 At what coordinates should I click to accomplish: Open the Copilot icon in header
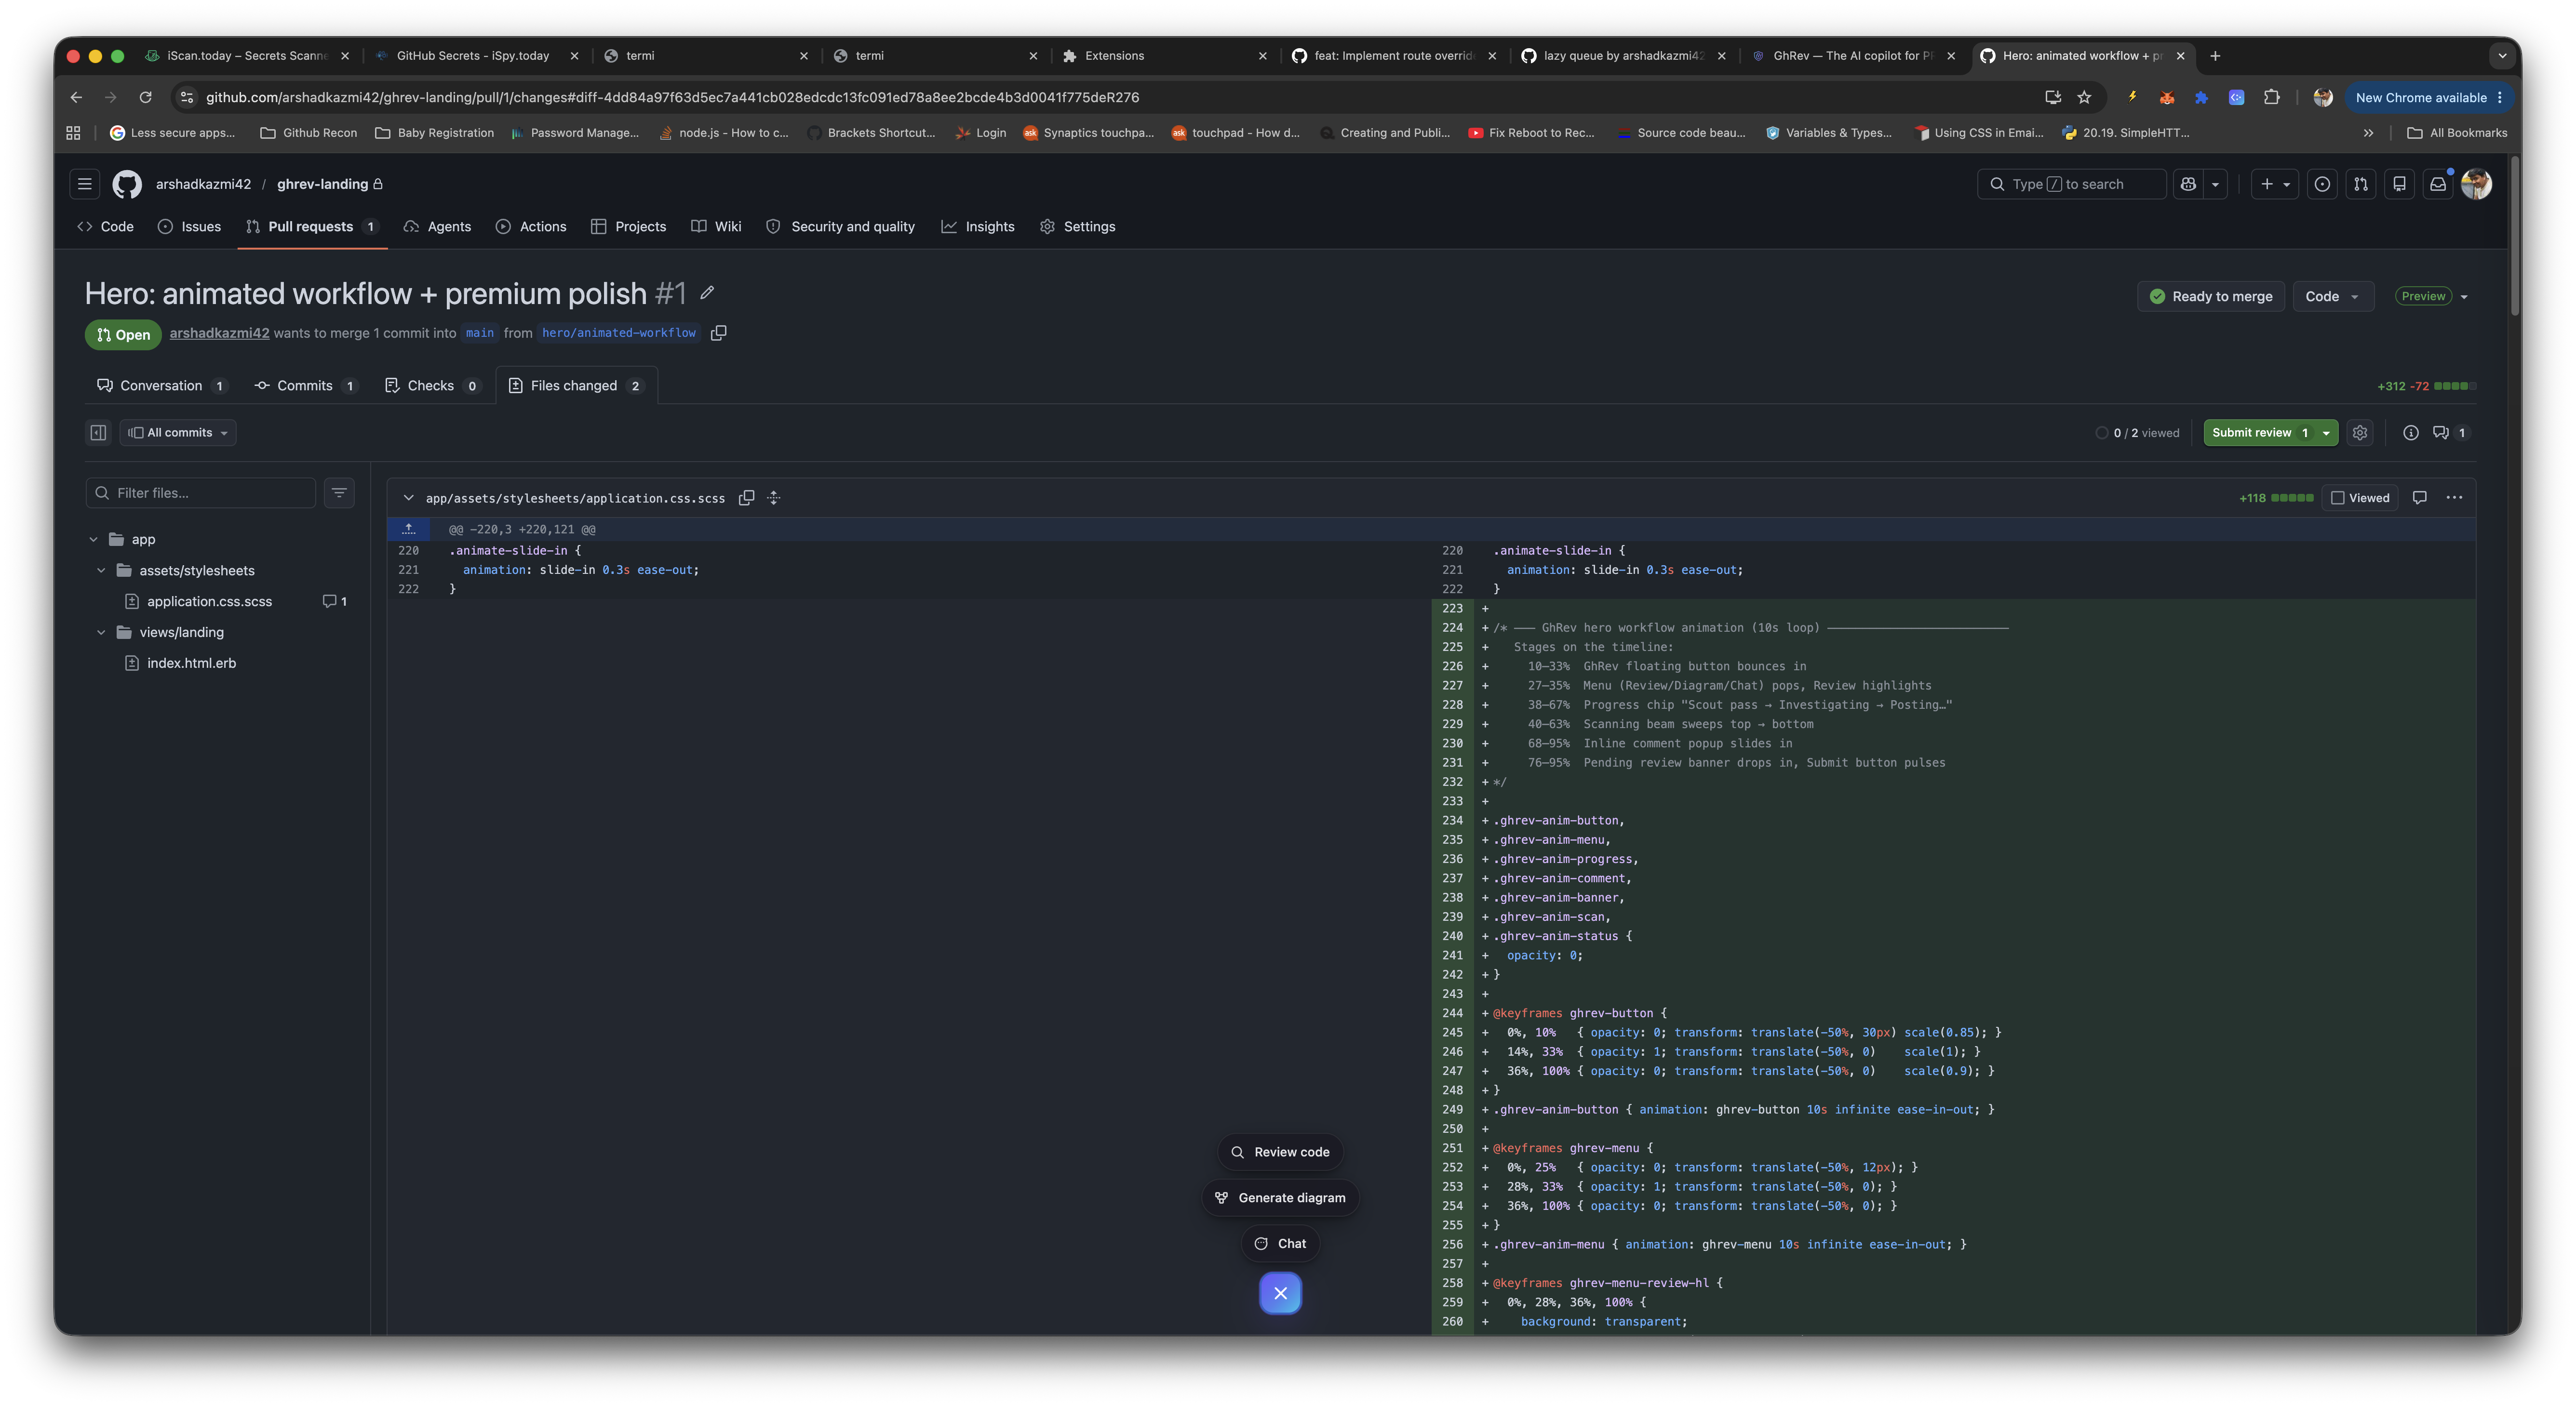click(x=2188, y=184)
